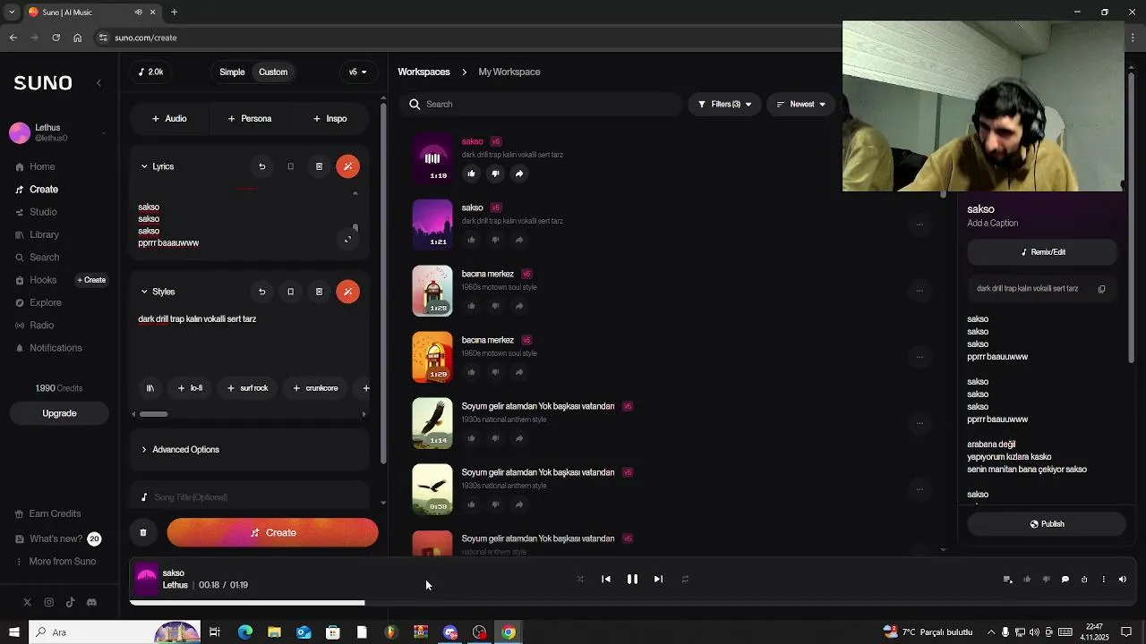The width and height of the screenshot is (1146, 644).
Task: Open the Filters (3) dropdown
Action: tap(724, 105)
